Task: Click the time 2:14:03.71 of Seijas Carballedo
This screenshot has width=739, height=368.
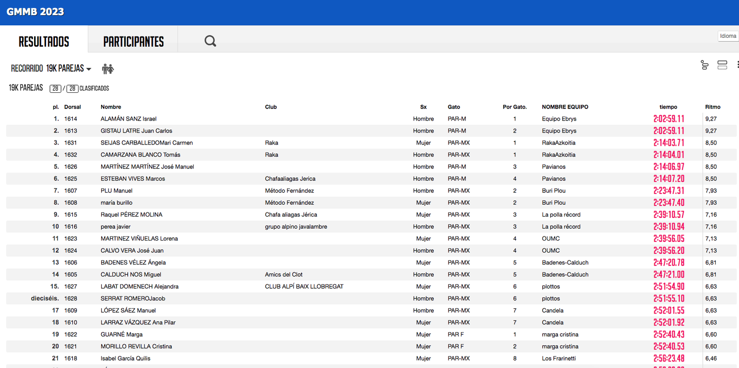Action: point(668,143)
